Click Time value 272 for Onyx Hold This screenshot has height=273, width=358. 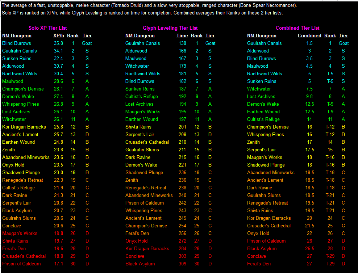pyautogui.click(x=182, y=241)
